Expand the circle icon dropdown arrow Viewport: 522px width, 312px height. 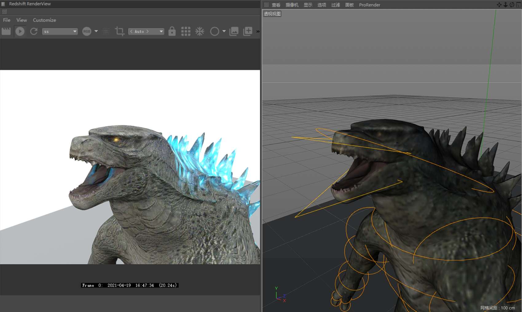click(224, 31)
